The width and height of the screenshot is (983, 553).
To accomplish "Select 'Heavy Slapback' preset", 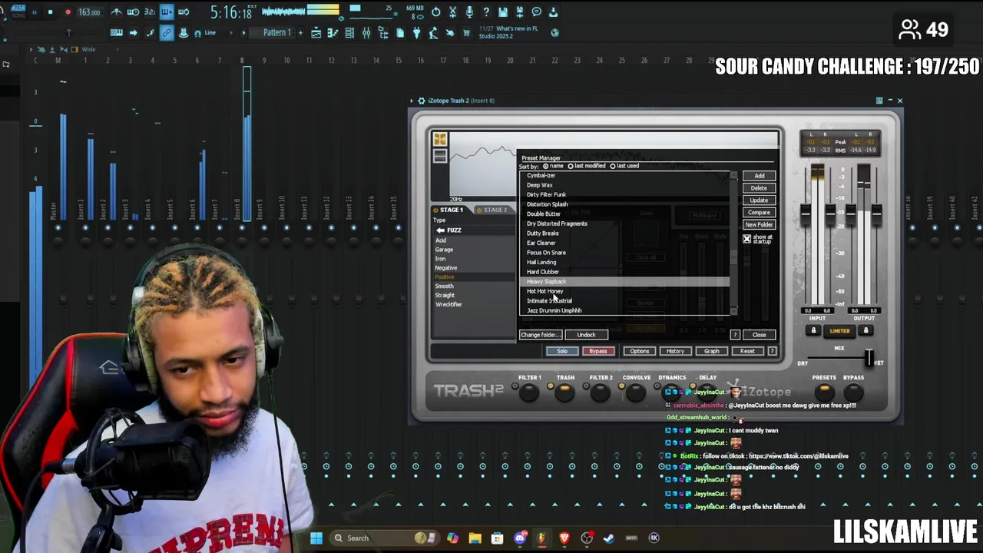I will pyautogui.click(x=625, y=282).
